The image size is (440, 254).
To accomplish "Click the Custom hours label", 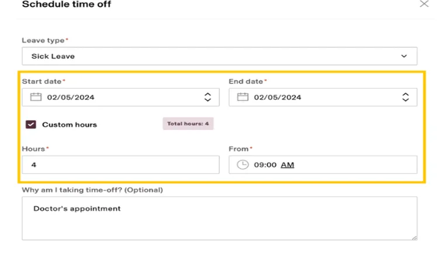I will [x=70, y=124].
